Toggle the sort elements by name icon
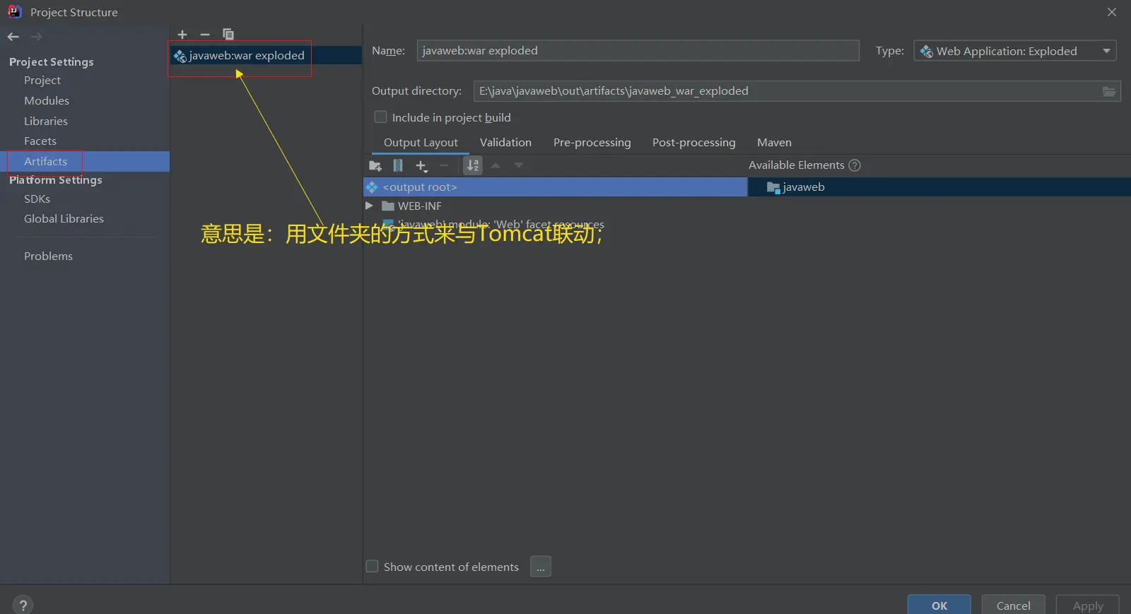The height and width of the screenshot is (614, 1131). (x=473, y=166)
